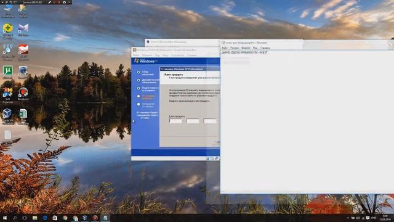This screenshot has width=394, height=222.
Task: Open Устройства menu in VirtualBox VM window
Action: pos(178,55)
